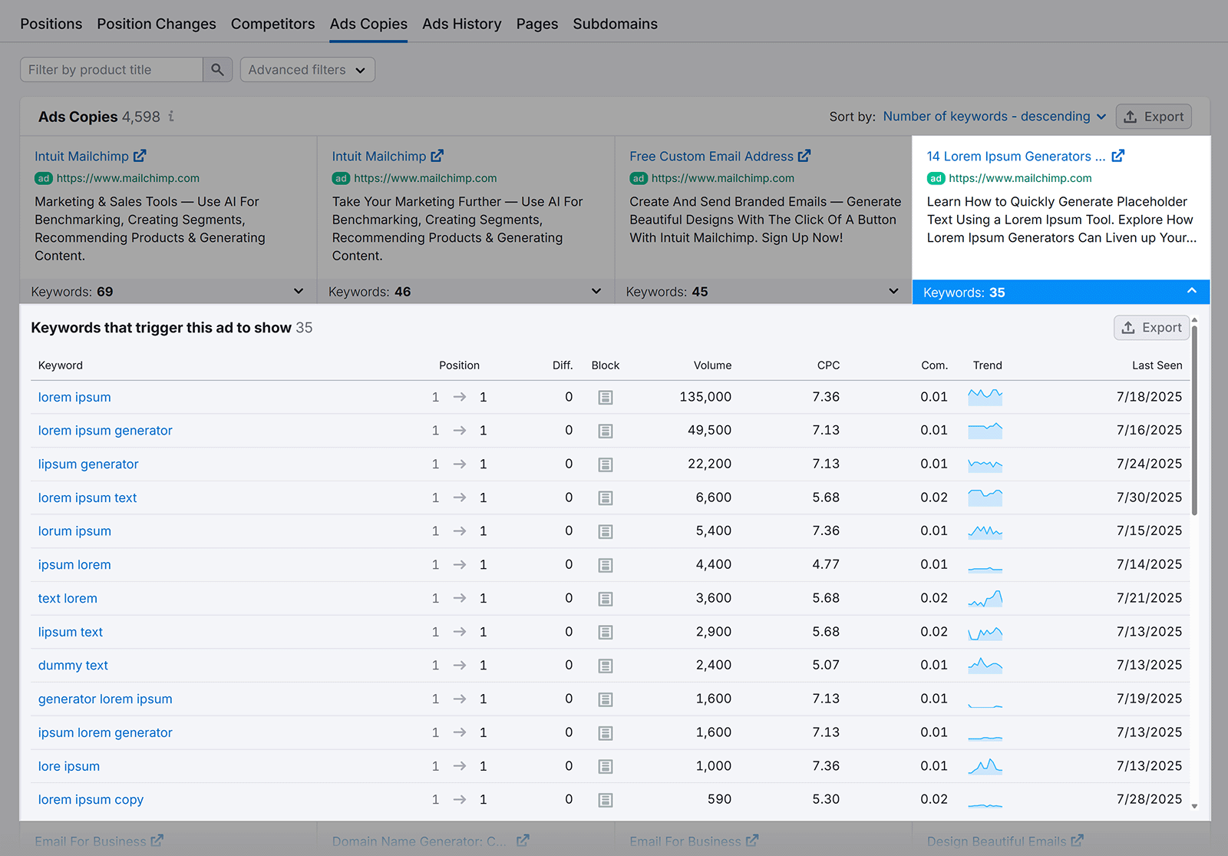1228x856 pixels.
Task: Switch to the Competitors tab
Action: (272, 23)
